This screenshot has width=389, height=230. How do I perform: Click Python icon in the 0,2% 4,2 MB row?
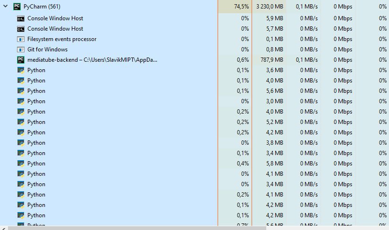coord(21,132)
